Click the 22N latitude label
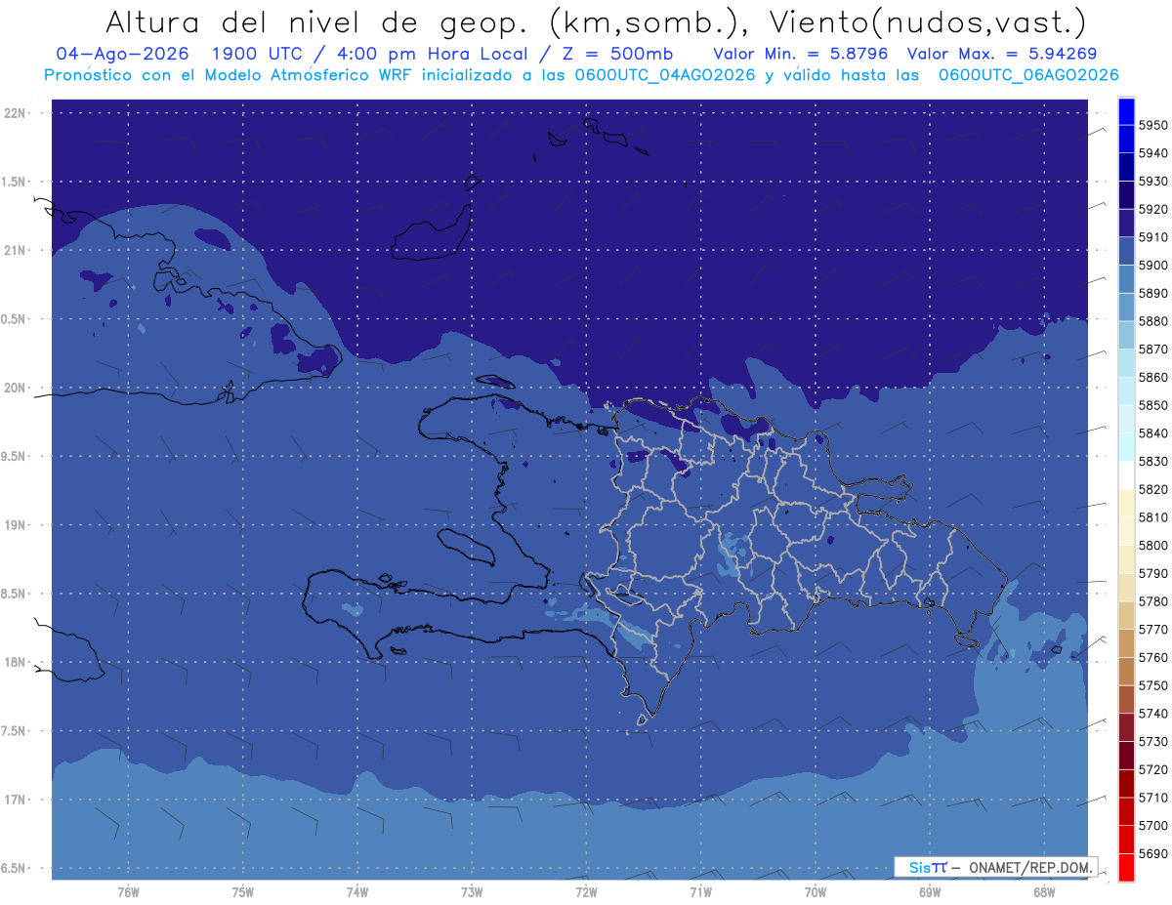1172x905 pixels. point(17,112)
